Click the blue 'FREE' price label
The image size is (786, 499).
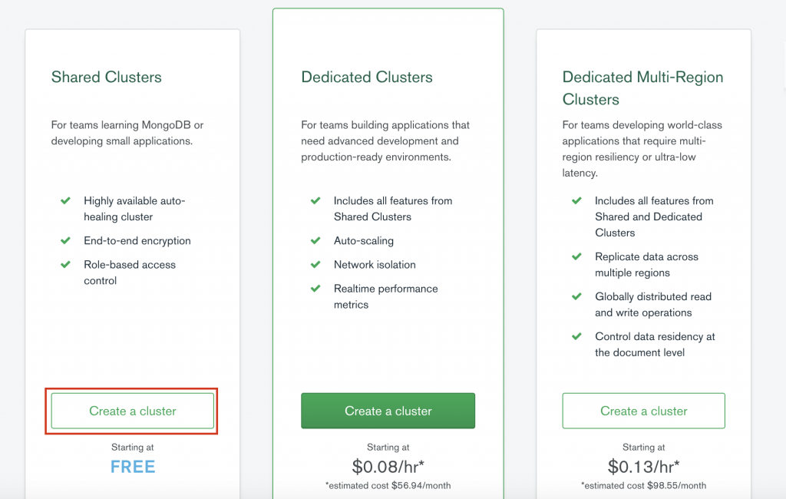tap(133, 467)
